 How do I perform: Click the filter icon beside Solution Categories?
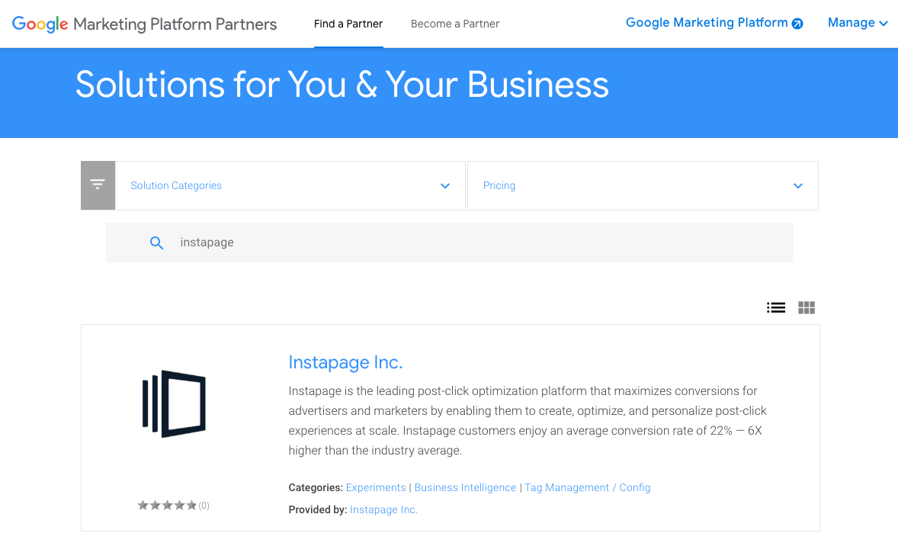98,185
